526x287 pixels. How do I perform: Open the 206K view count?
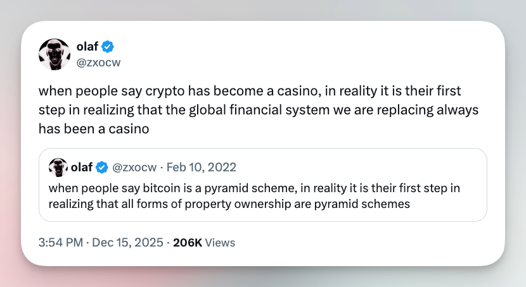coord(187,242)
